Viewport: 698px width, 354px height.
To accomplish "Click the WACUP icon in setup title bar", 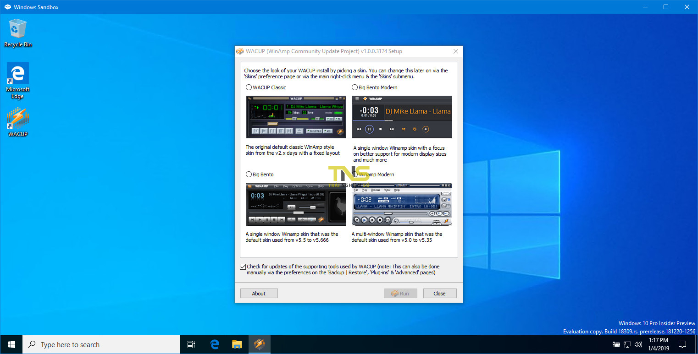I will 240,51.
